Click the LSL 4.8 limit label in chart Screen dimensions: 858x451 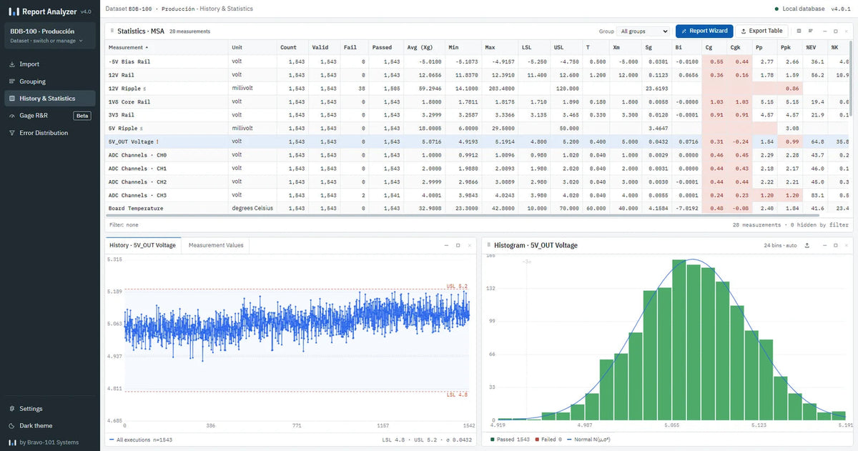458,394
